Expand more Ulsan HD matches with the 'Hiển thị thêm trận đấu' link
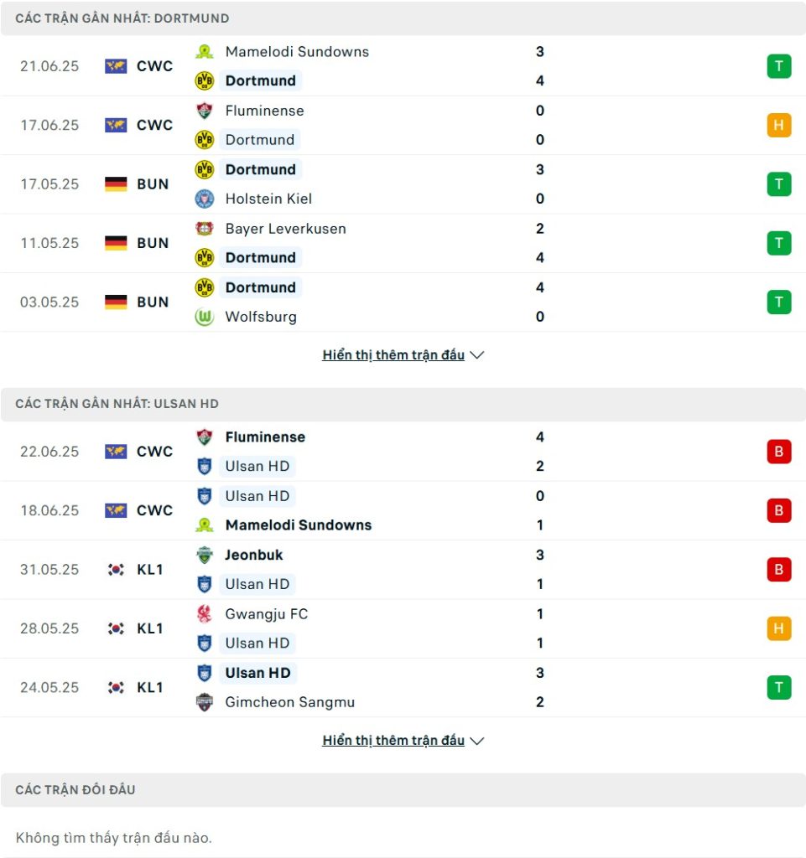 tap(393, 741)
